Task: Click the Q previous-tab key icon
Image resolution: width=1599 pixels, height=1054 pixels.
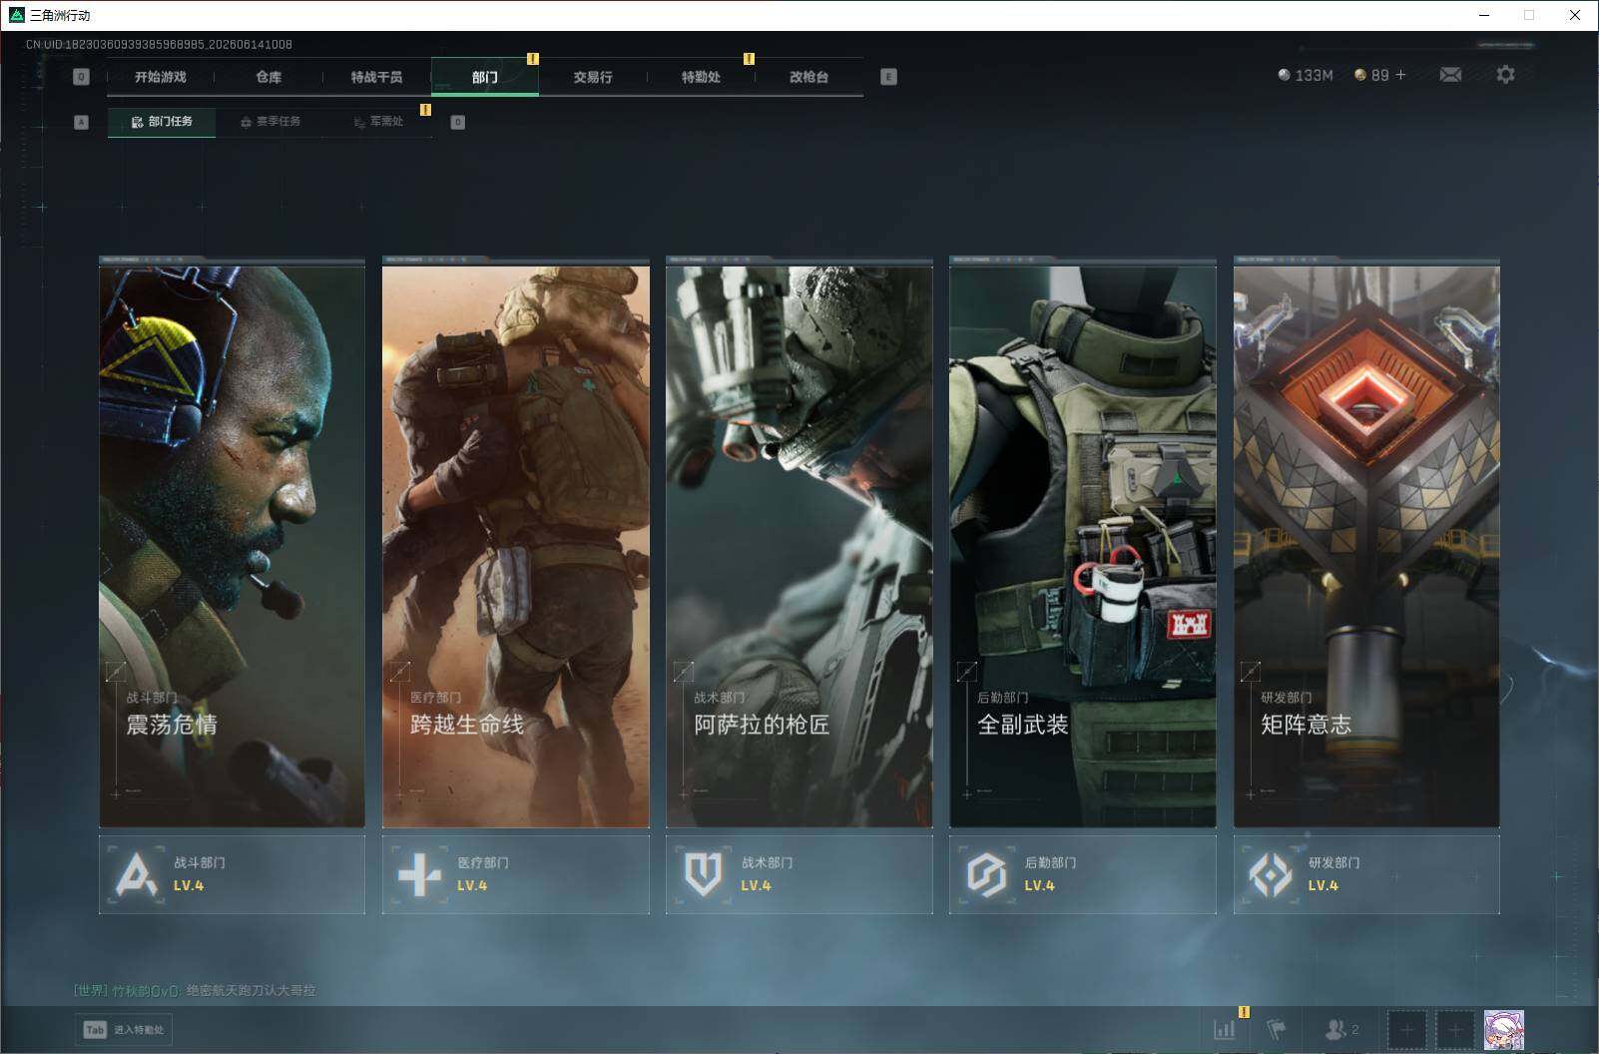Action: coord(82,77)
